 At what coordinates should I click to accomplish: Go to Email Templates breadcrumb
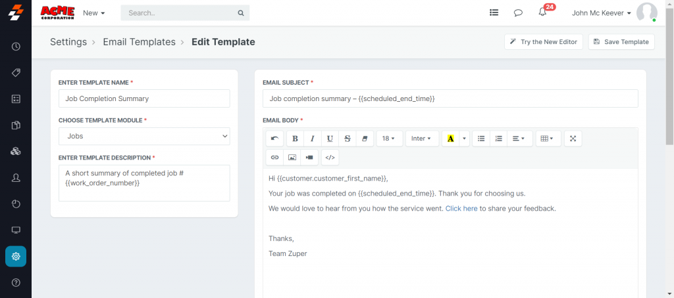[x=140, y=42]
